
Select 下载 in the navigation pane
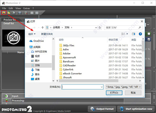pos(35,70)
